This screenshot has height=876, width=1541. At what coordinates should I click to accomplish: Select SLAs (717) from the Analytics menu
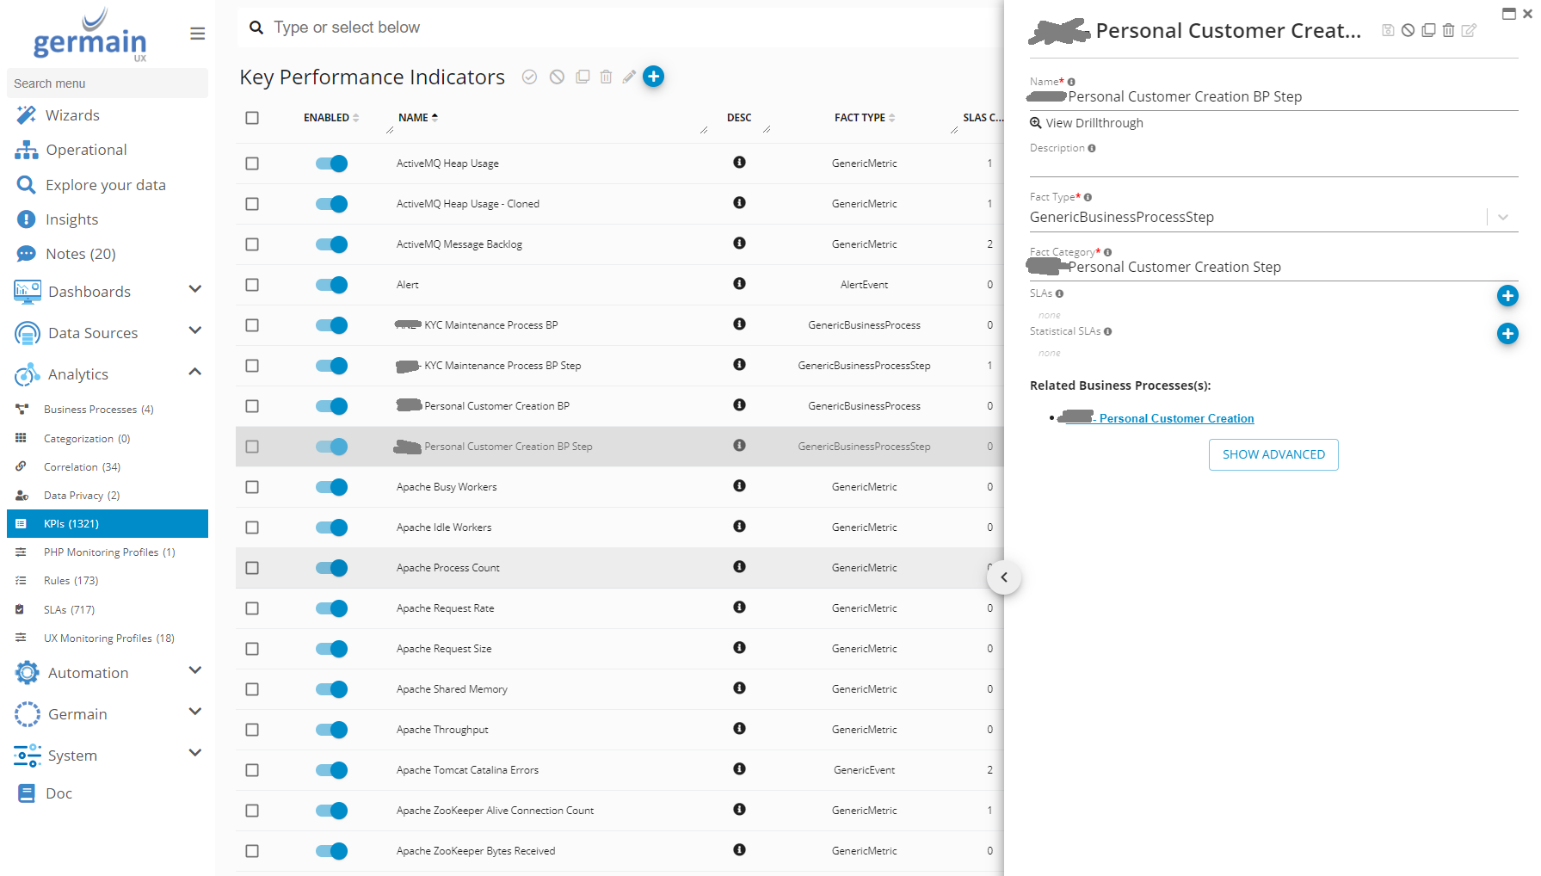(69, 610)
